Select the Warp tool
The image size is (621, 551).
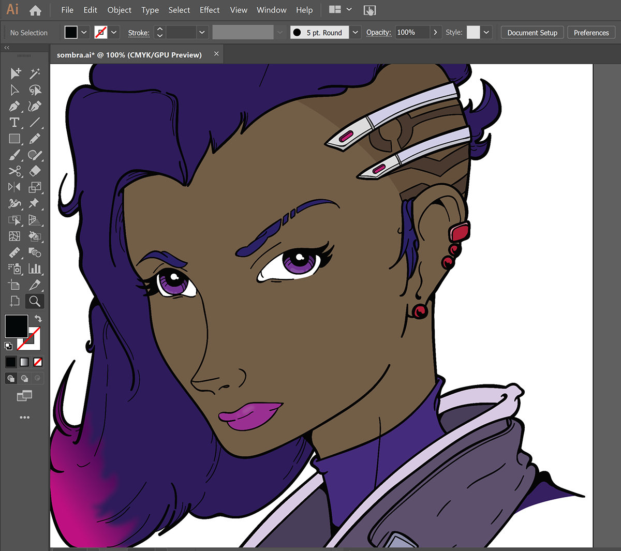tap(15, 203)
